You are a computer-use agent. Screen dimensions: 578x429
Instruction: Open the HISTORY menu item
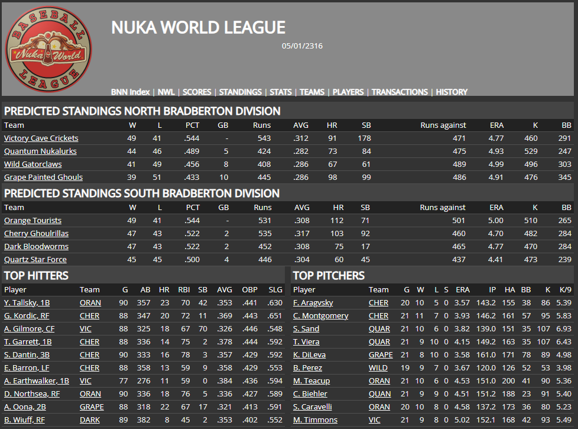click(x=452, y=92)
